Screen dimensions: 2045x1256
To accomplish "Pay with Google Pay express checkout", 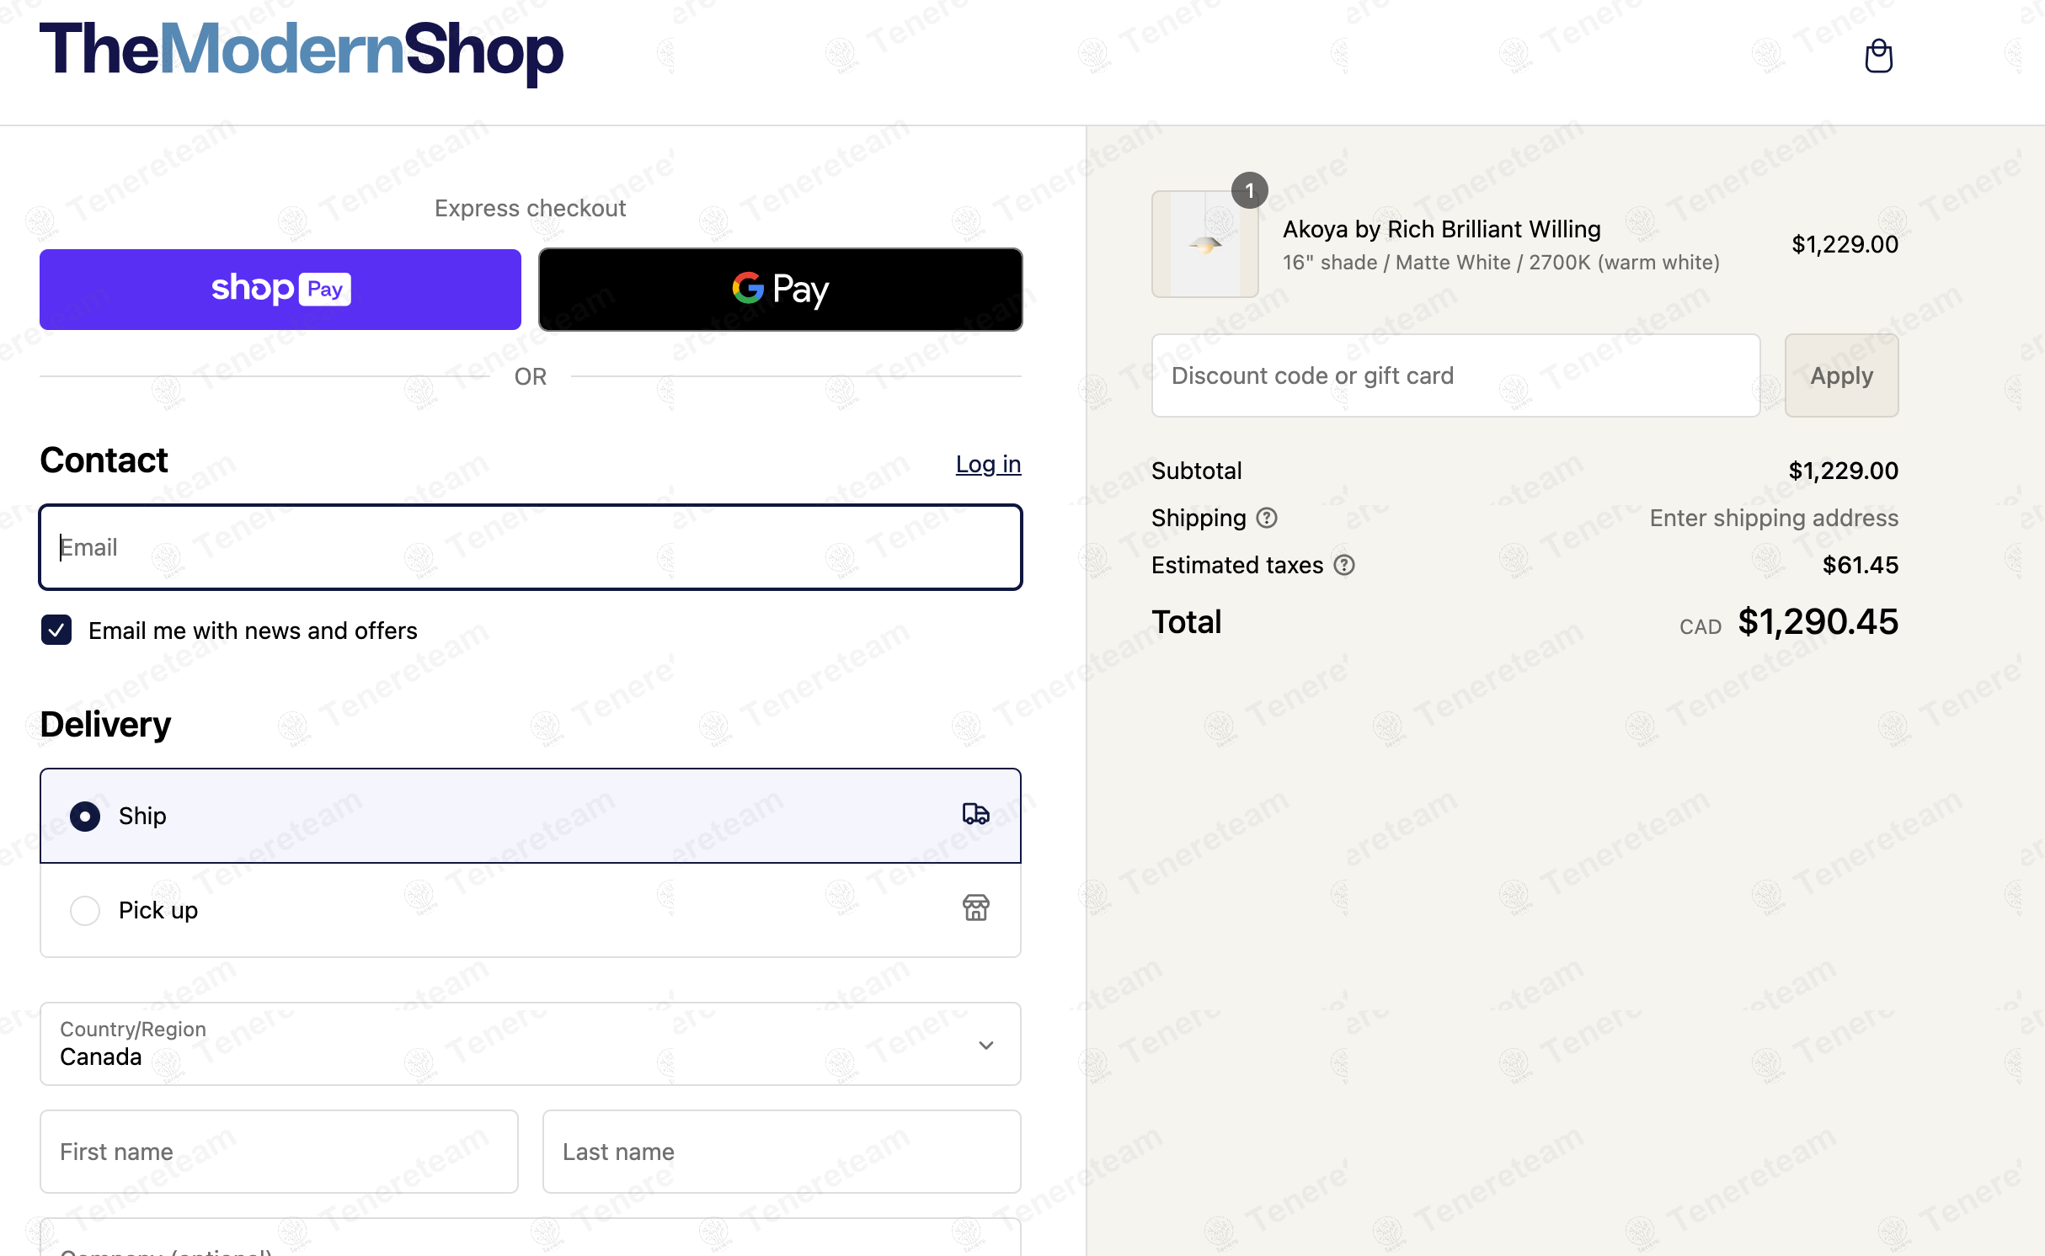I will click(780, 289).
